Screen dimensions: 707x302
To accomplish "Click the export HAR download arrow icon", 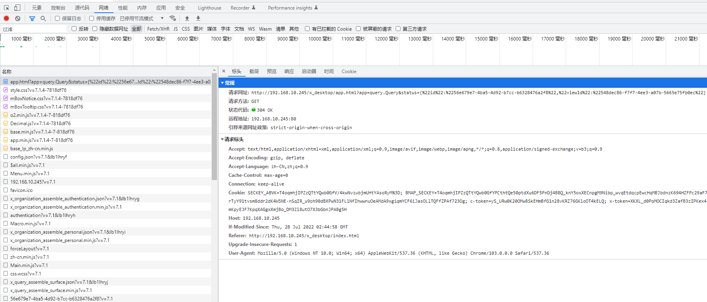I will tap(198, 18).
